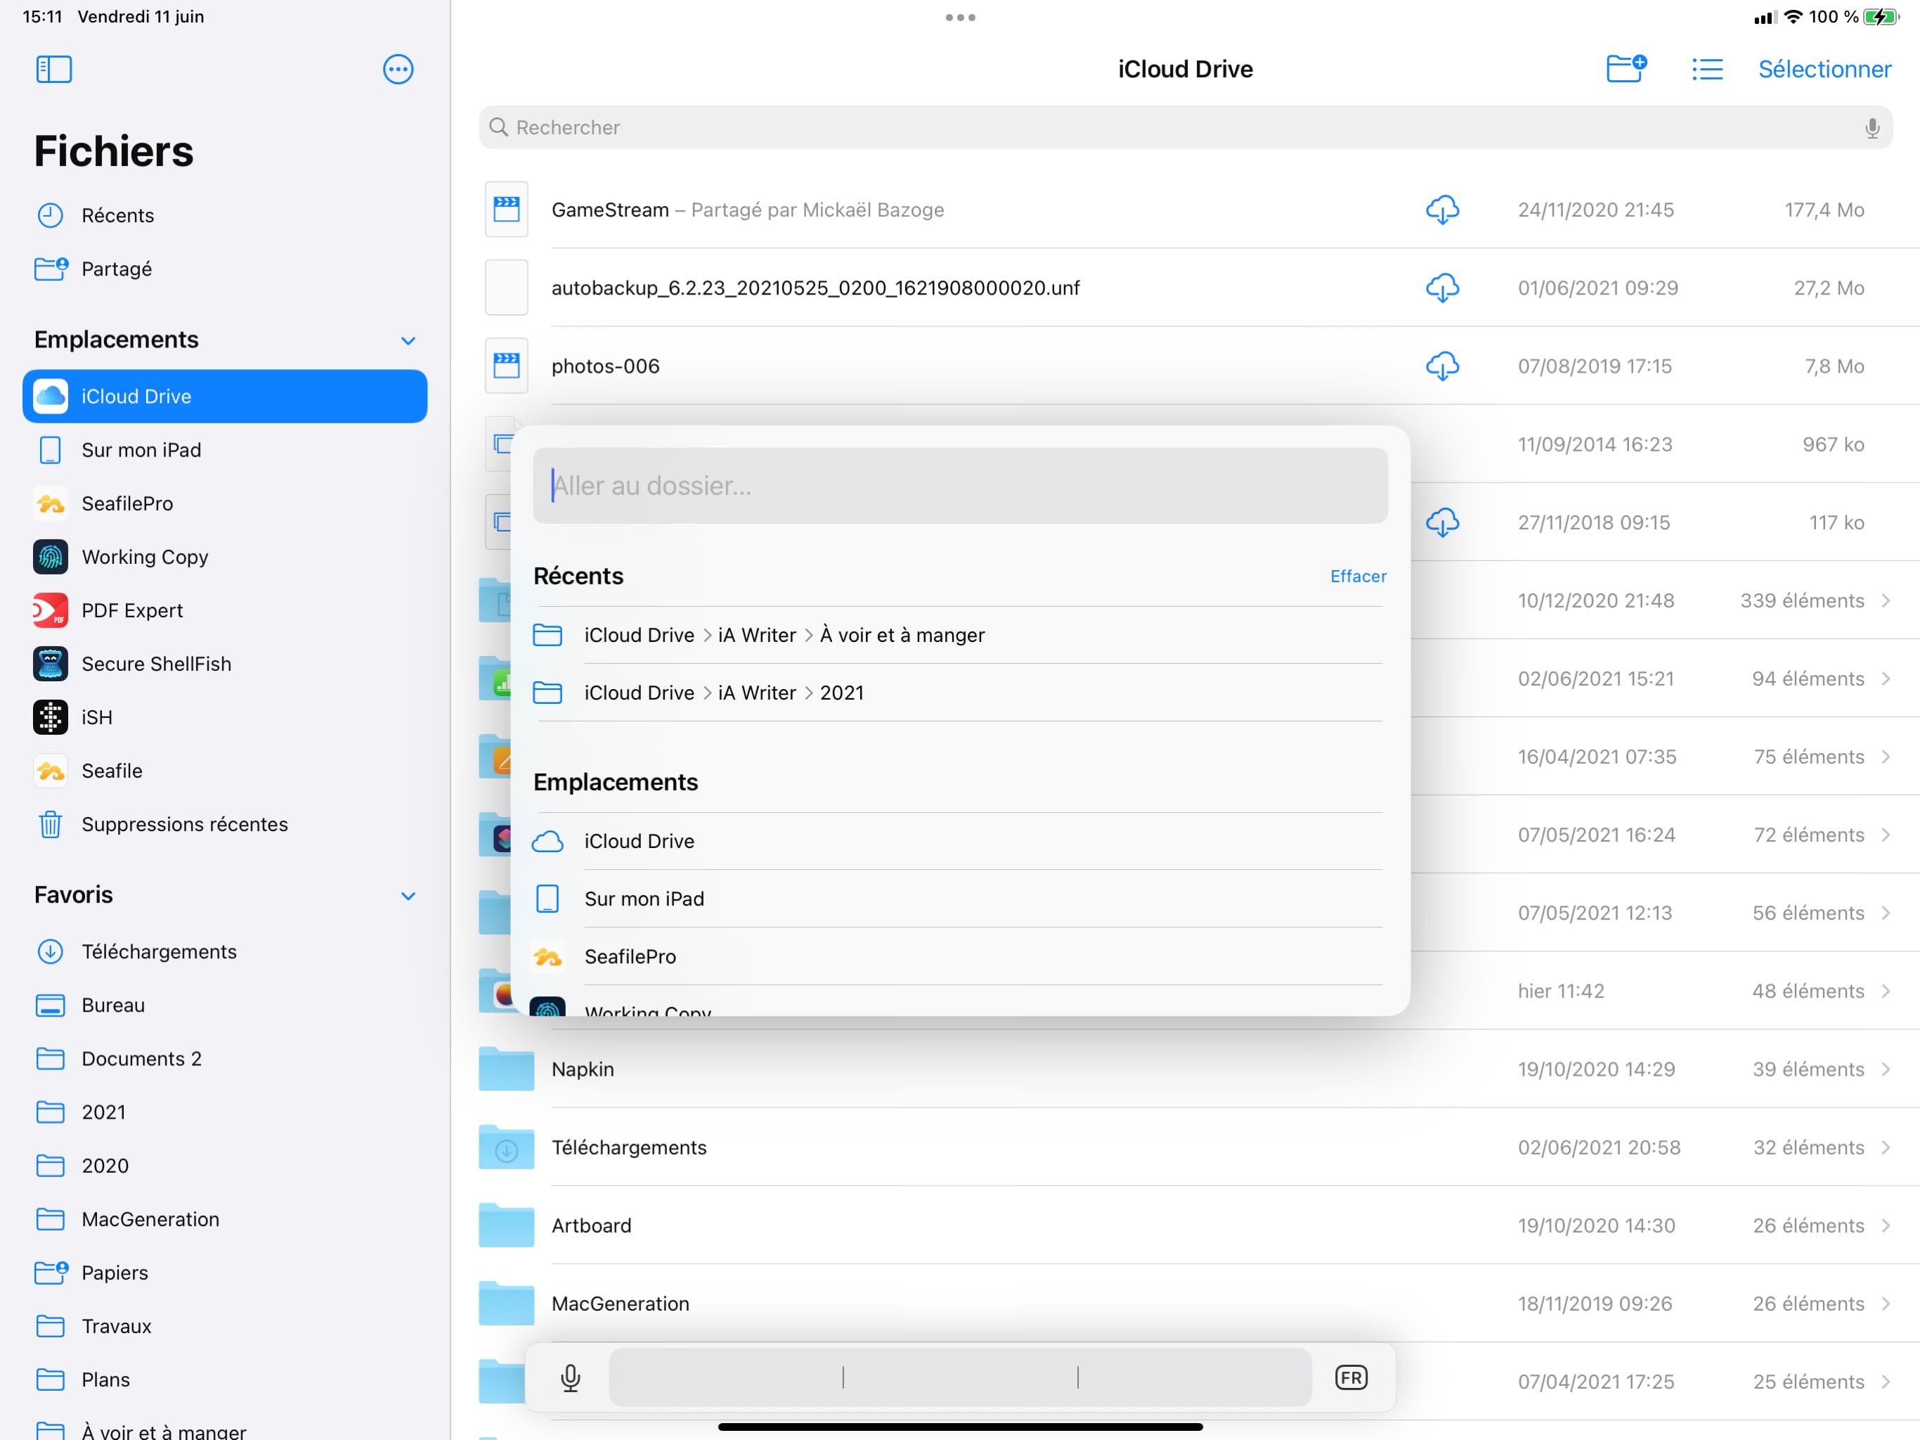The width and height of the screenshot is (1920, 1440).
Task: Tap the microphone in the search field
Action: [x=1872, y=128]
